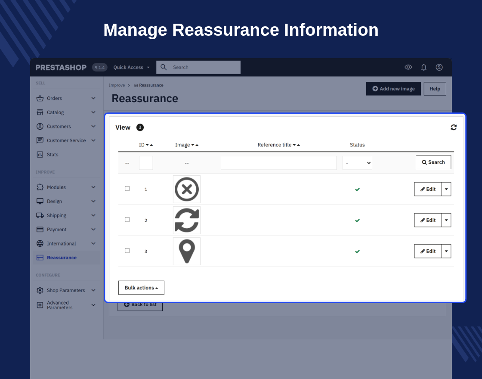Screen dimensions: 482x379
Task: Click the Payment card icon
Action: (40, 230)
